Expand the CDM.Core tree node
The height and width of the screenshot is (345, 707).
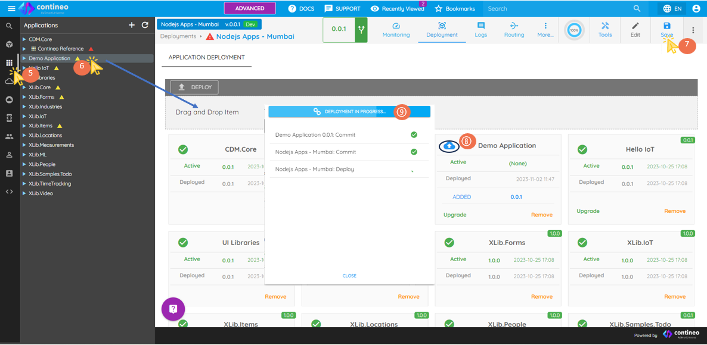pos(24,39)
